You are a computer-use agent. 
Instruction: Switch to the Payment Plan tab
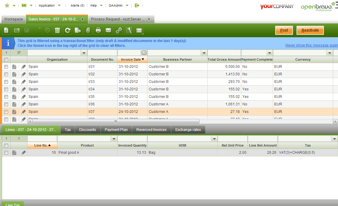tap(116, 130)
